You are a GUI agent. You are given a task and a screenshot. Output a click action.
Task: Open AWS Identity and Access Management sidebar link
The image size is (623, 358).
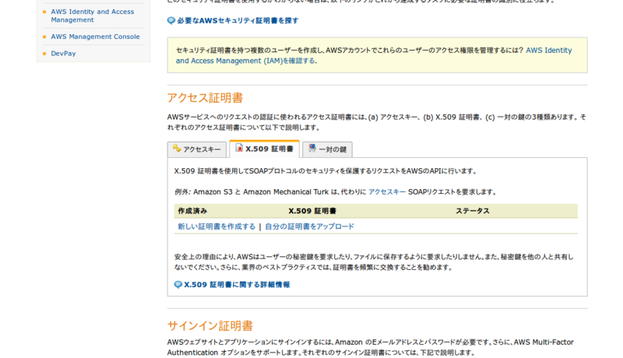(92, 16)
